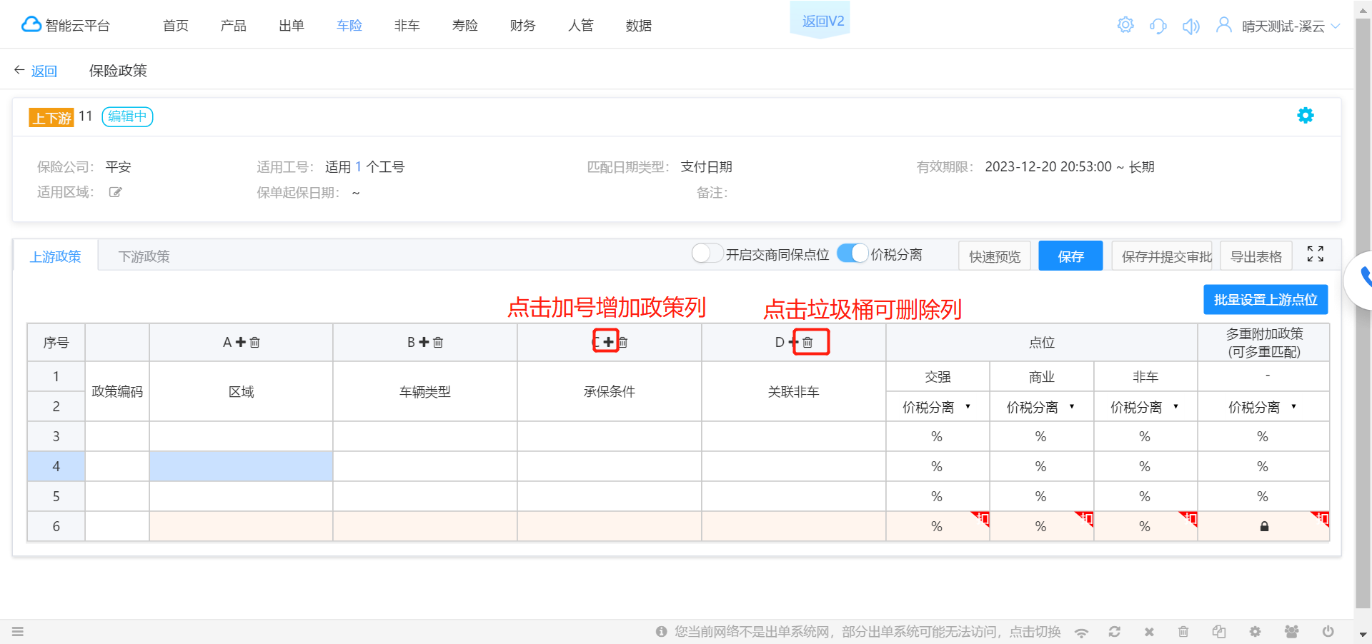The height and width of the screenshot is (644, 1372).
Task: Click the info icon in the network notice
Action: (x=661, y=631)
